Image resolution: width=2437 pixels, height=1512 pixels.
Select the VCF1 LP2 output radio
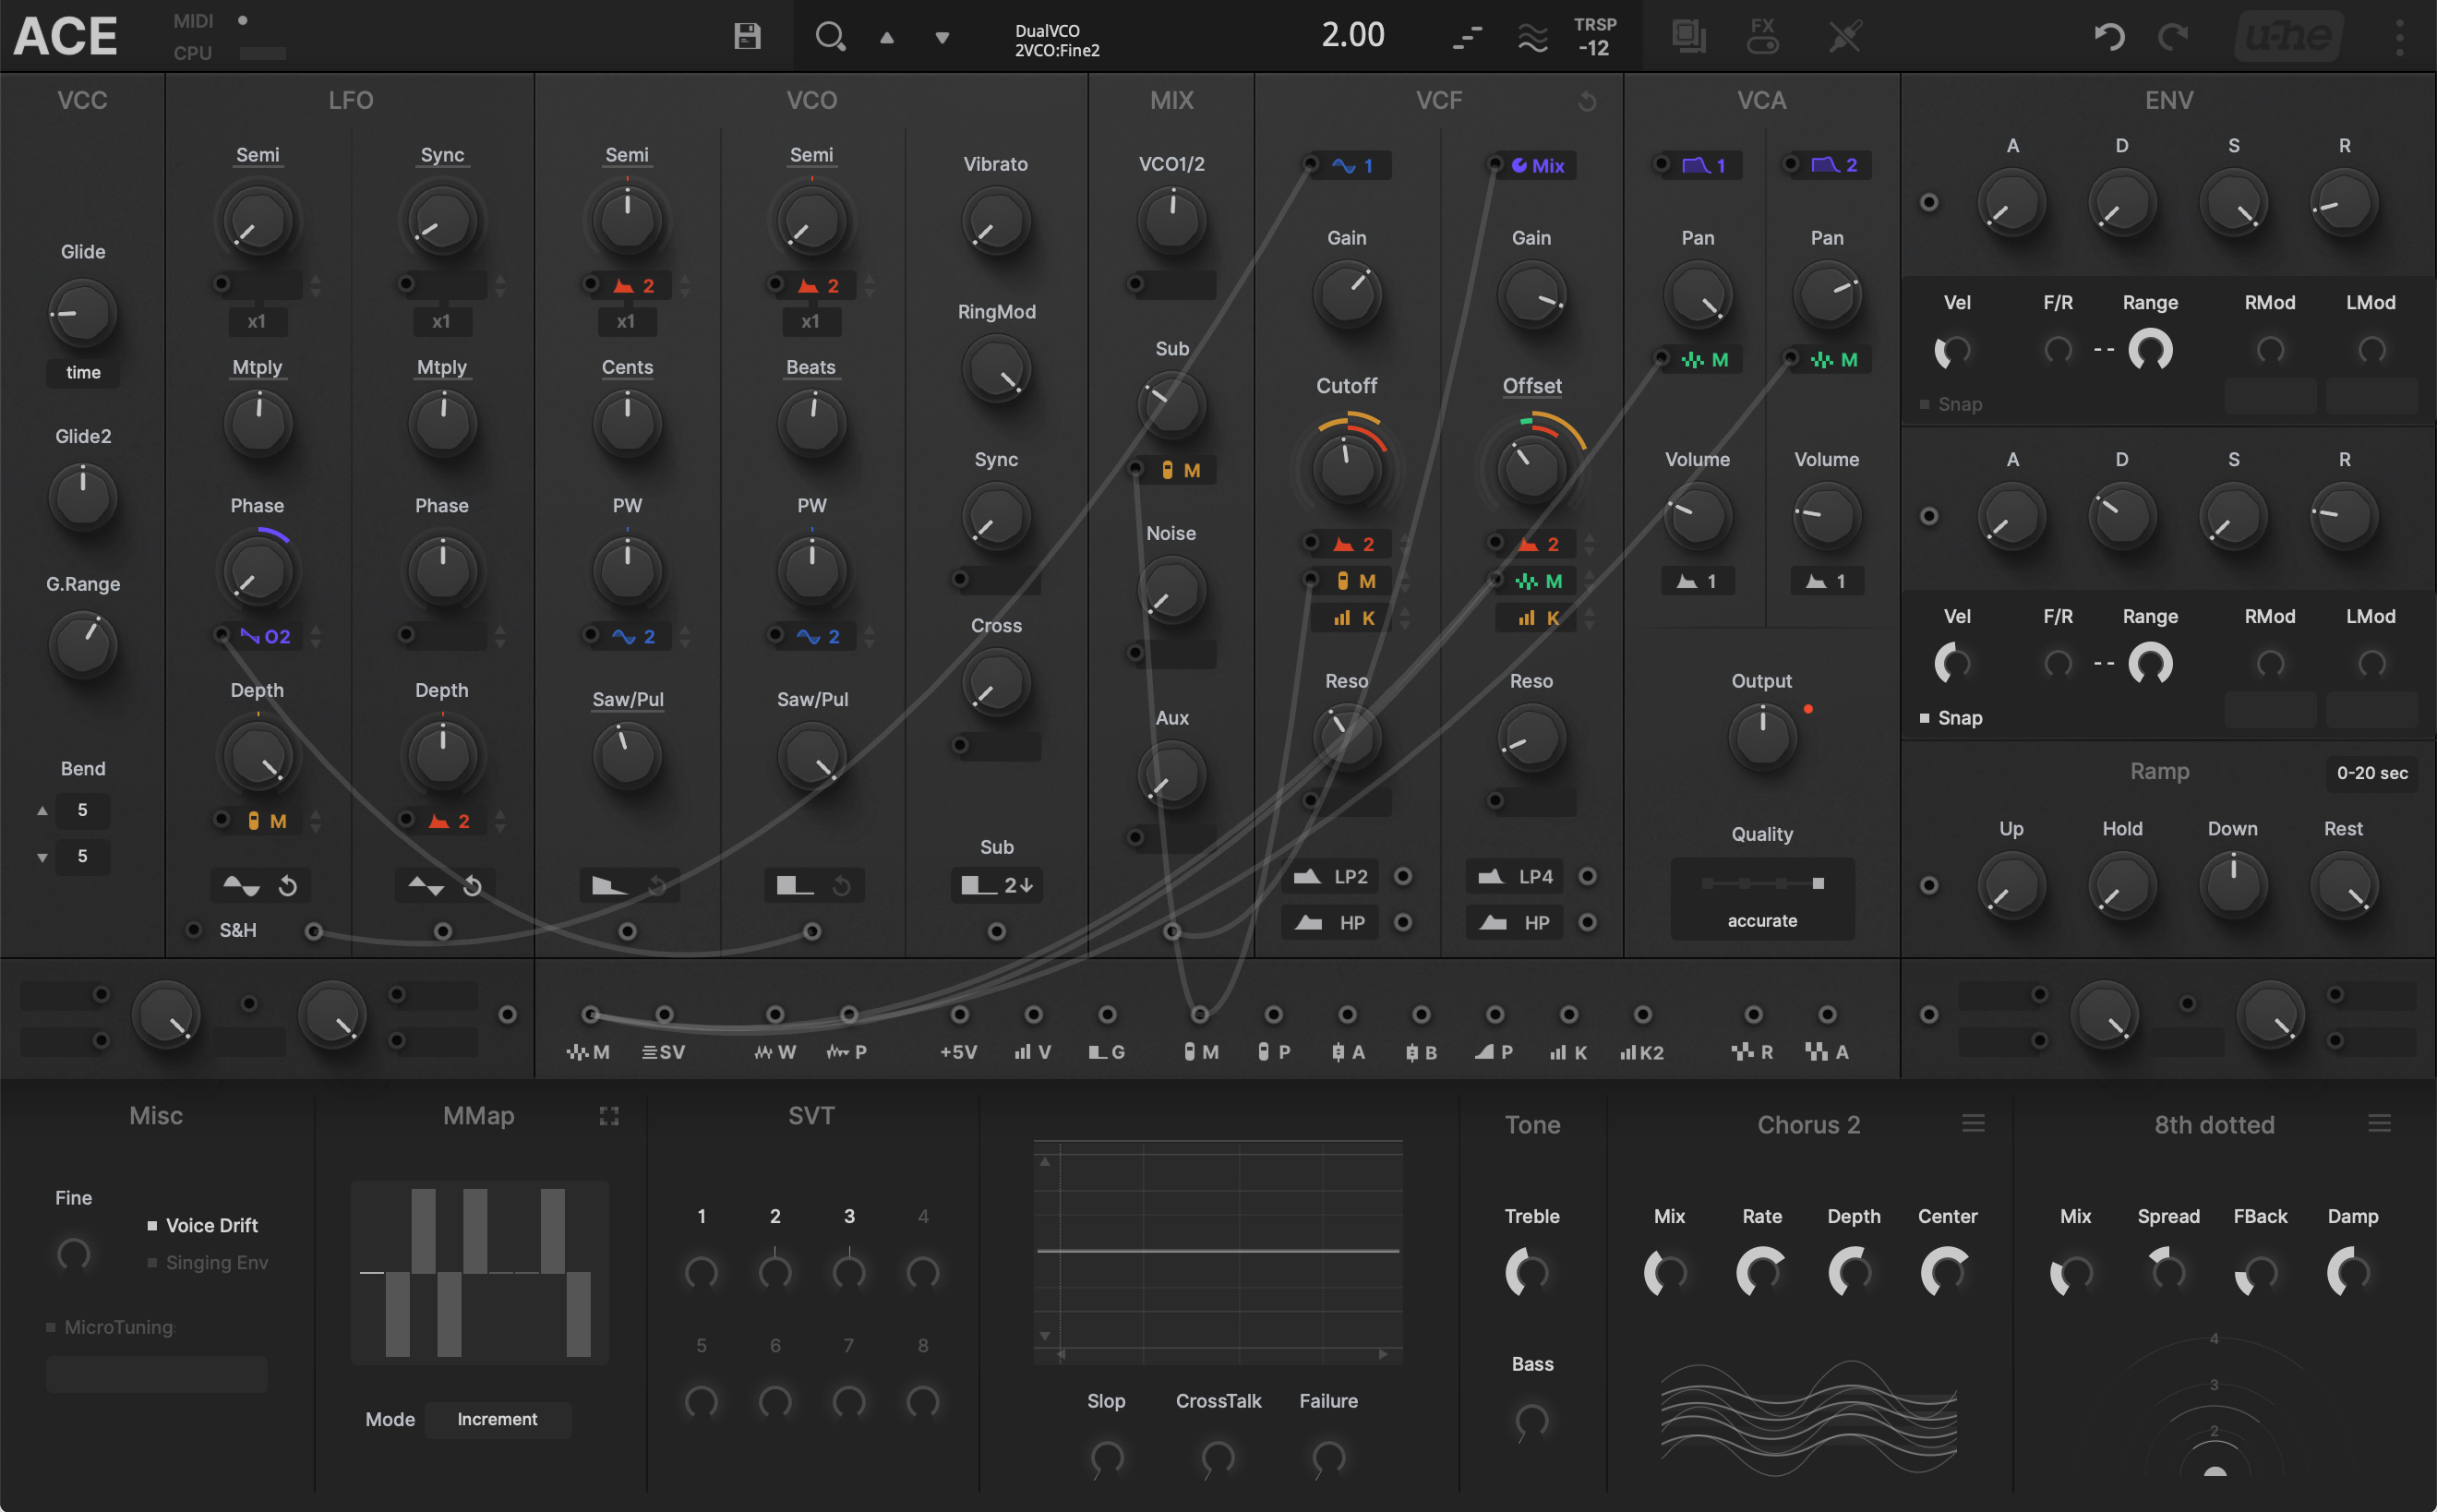[1403, 877]
